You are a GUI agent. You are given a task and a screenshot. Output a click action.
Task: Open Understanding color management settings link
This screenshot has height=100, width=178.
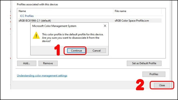tap(42, 75)
